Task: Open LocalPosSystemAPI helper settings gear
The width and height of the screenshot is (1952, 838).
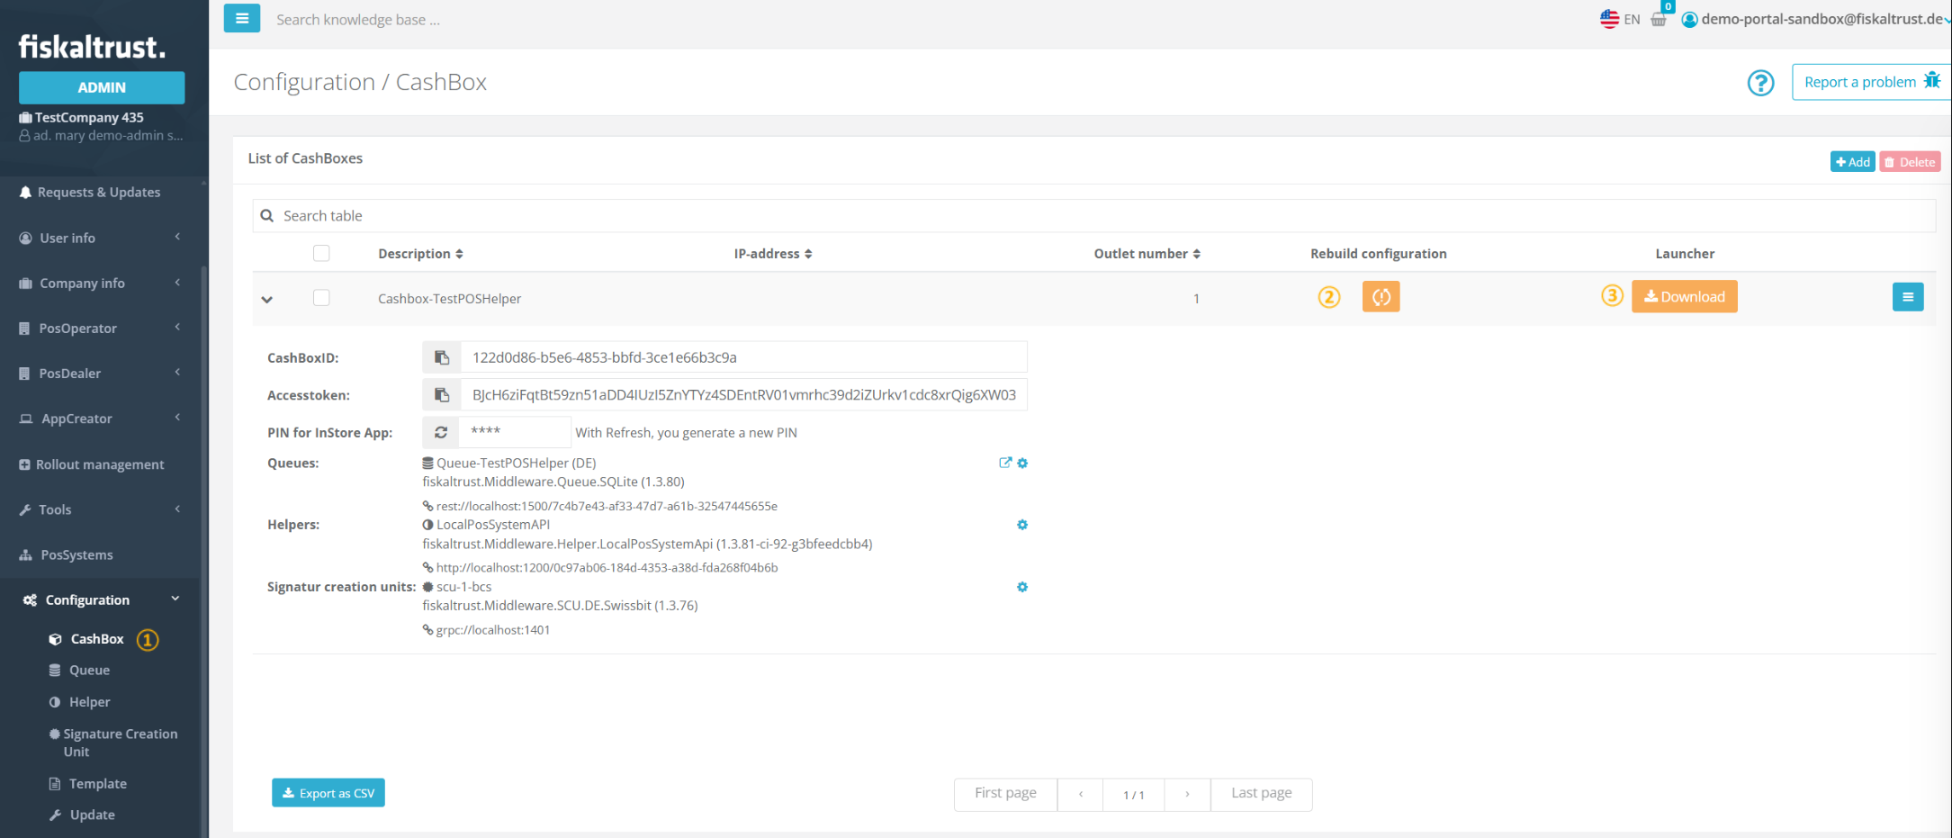Action: click(1022, 525)
